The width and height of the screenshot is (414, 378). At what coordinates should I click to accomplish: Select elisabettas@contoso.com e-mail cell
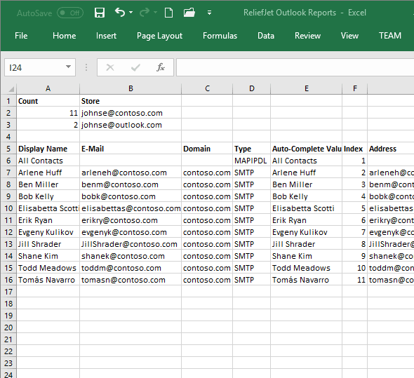coord(131,208)
